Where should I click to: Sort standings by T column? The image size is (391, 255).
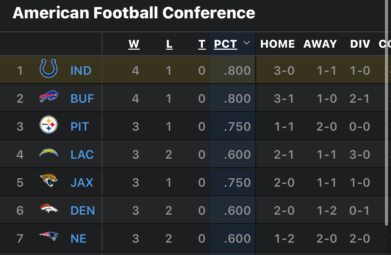click(x=202, y=44)
